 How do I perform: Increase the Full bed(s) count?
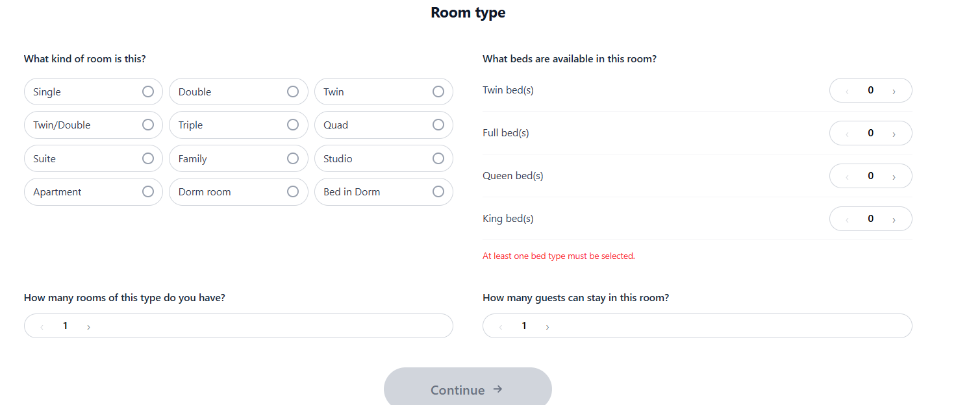[x=894, y=134]
